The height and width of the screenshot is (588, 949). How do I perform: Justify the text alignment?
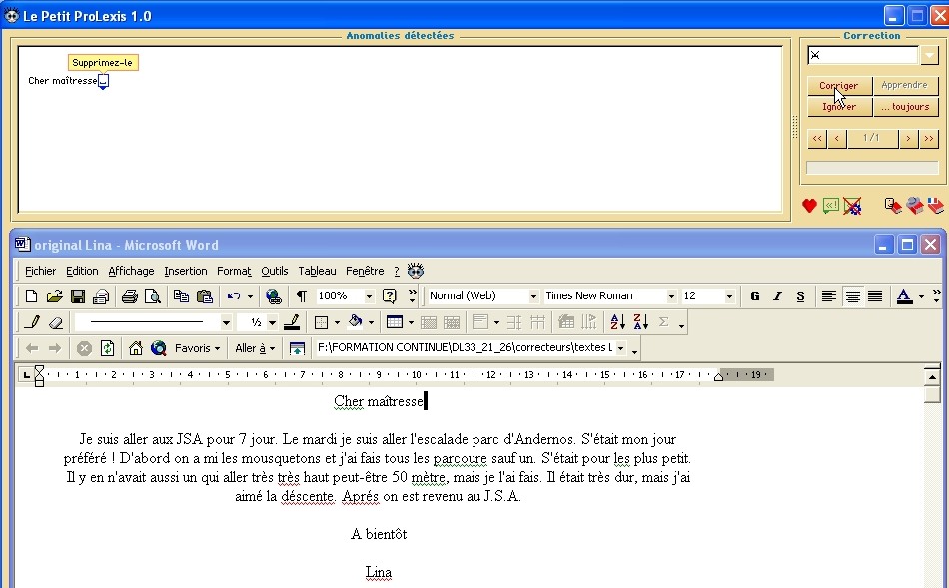pyautogui.click(x=875, y=295)
